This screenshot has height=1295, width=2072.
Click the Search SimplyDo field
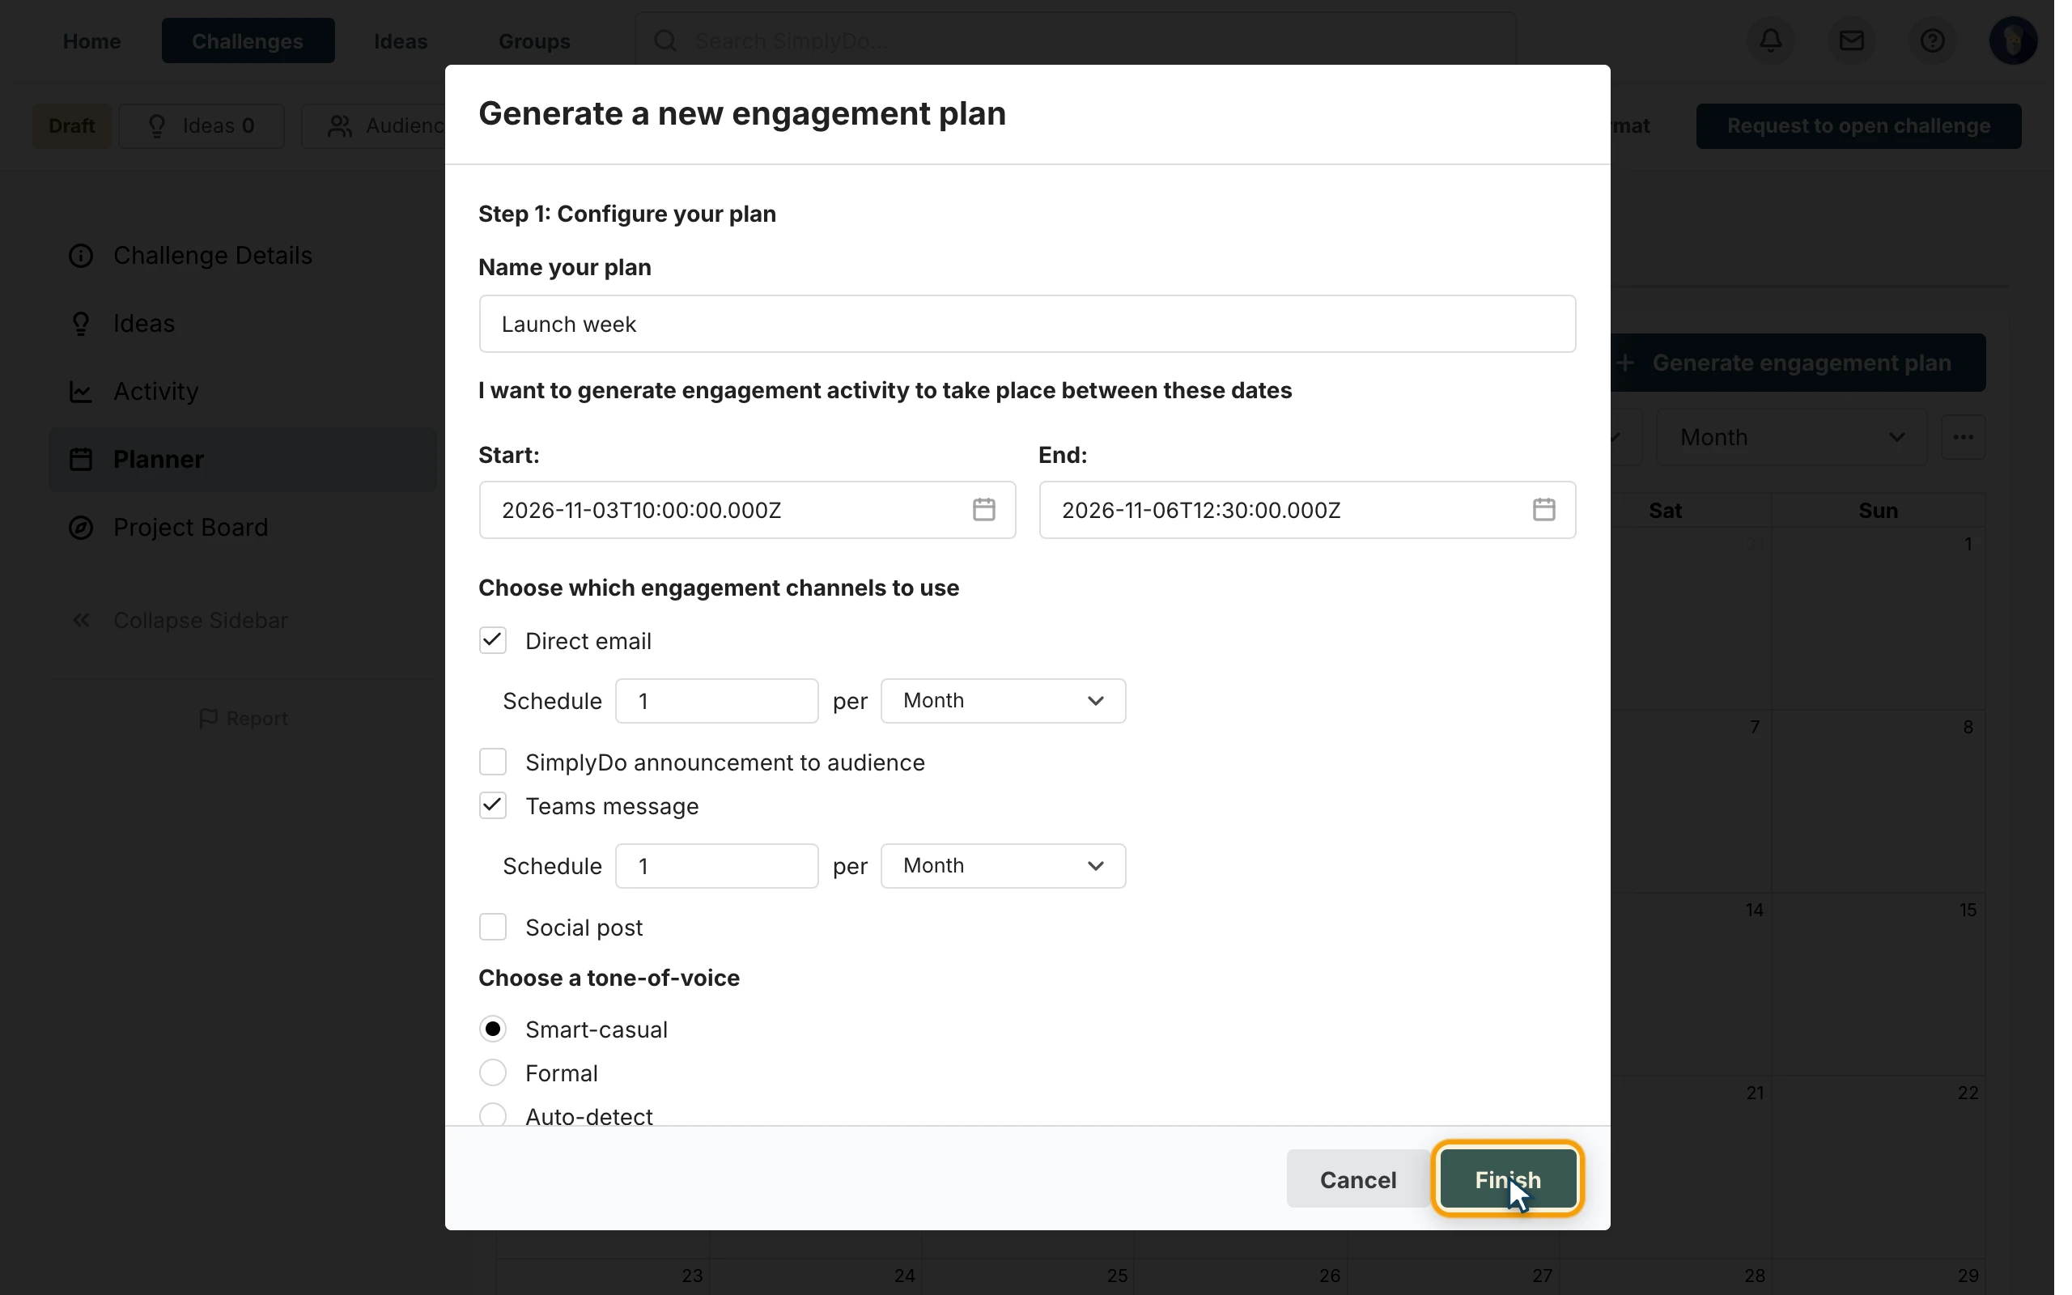tap(1075, 40)
